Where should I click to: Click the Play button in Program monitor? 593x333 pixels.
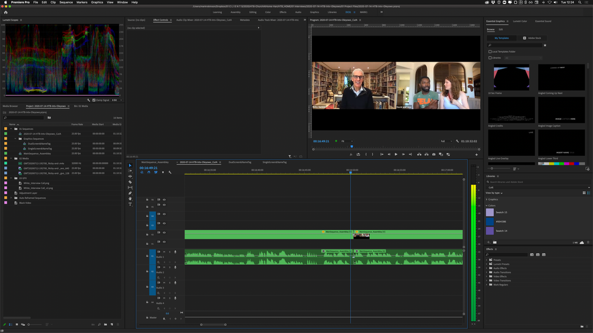(x=396, y=155)
